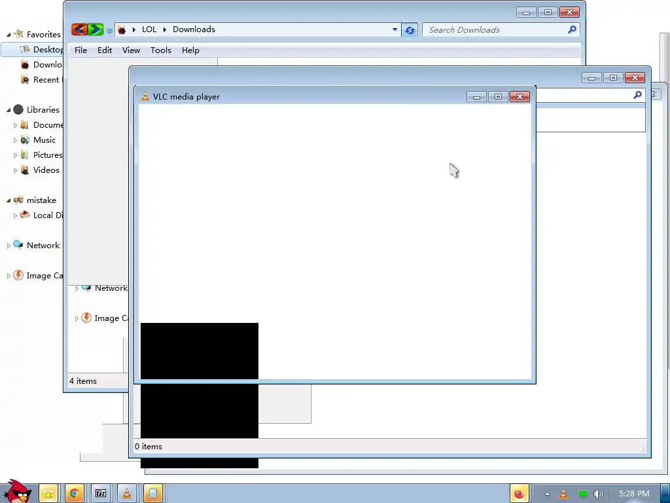Image resolution: width=670 pixels, height=503 pixels.
Task: Select the mistake computer icon
Action: point(18,200)
